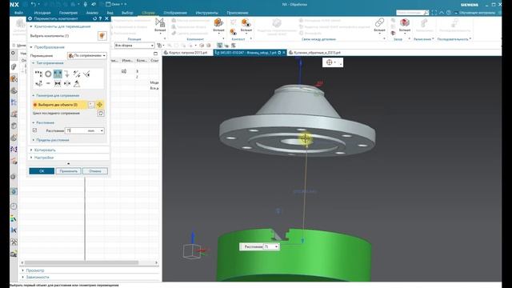Open the resource bar gear settings
This screenshot has width=512, height=288.
[x=13, y=53]
